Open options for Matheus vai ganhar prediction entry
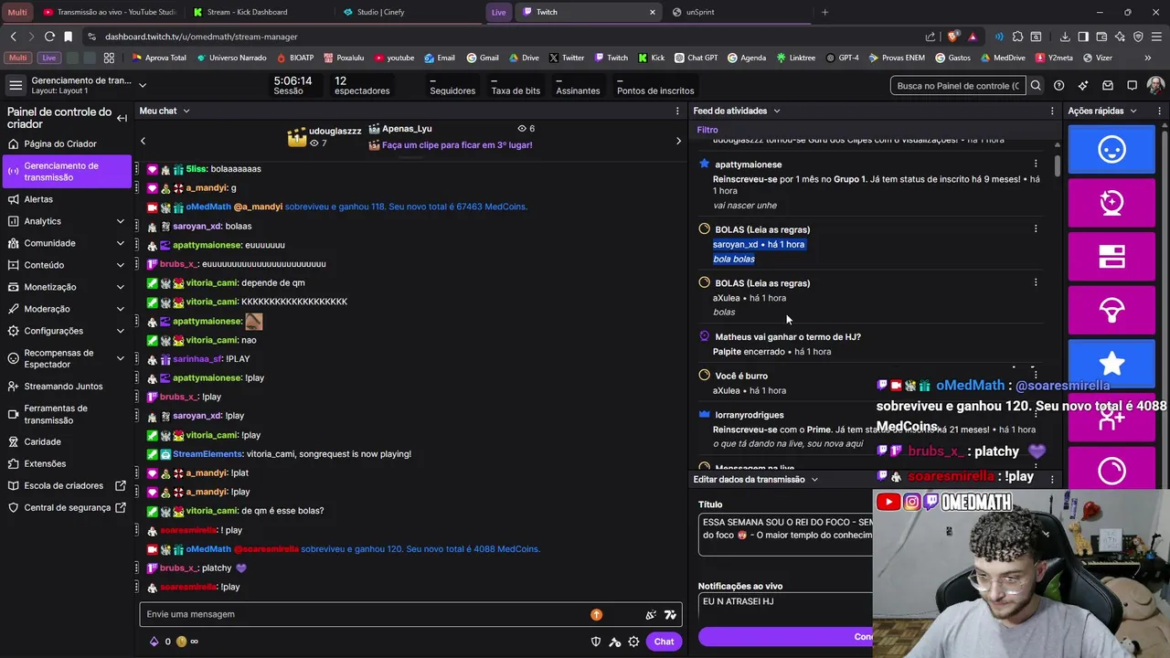The width and height of the screenshot is (1170, 658). coord(1036,336)
